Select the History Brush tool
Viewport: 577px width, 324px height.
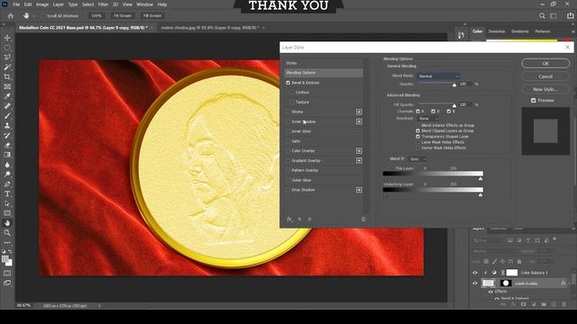tap(7, 135)
